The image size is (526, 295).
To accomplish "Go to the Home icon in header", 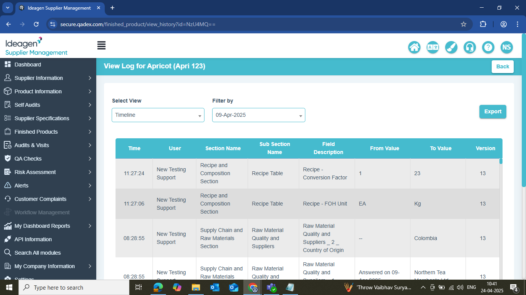I will pyautogui.click(x=414, y=47).
